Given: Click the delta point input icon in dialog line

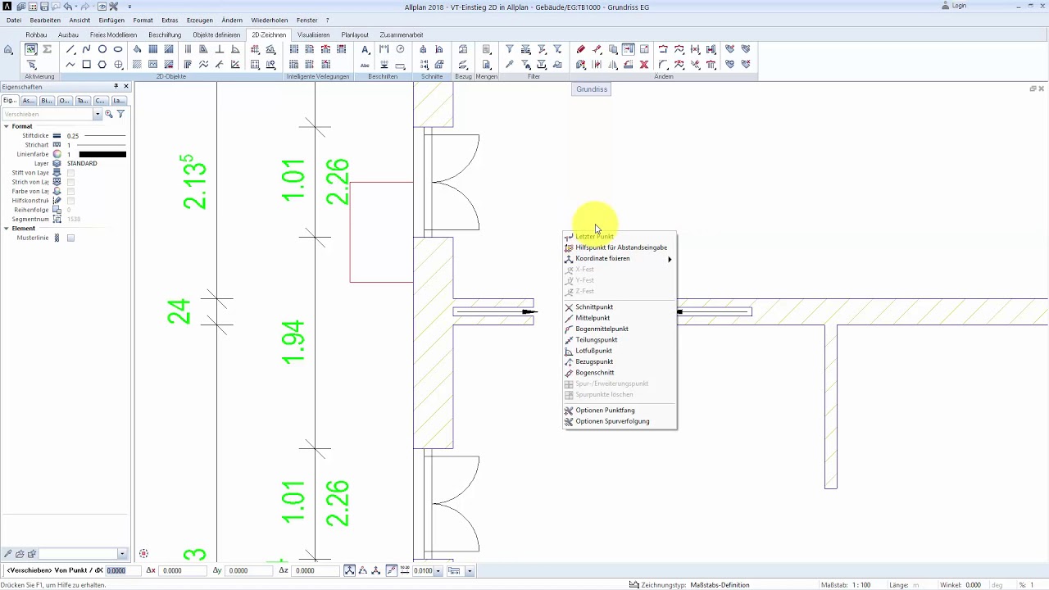Looking at the screenshot, I should (x=350, y=570).
